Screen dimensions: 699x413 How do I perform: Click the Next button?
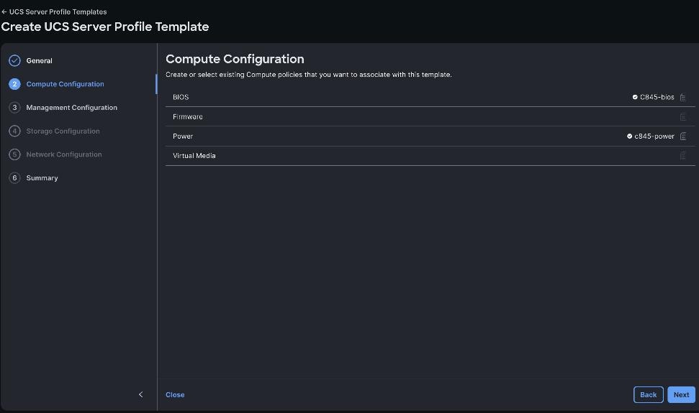681,395
